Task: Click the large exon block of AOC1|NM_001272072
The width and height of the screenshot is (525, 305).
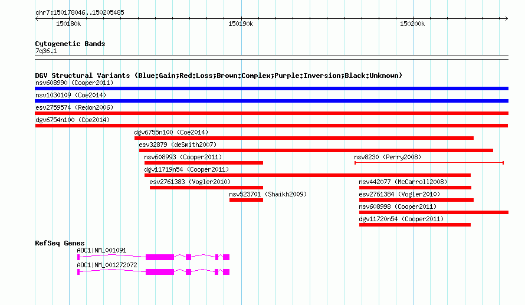Action: [160, 272]
